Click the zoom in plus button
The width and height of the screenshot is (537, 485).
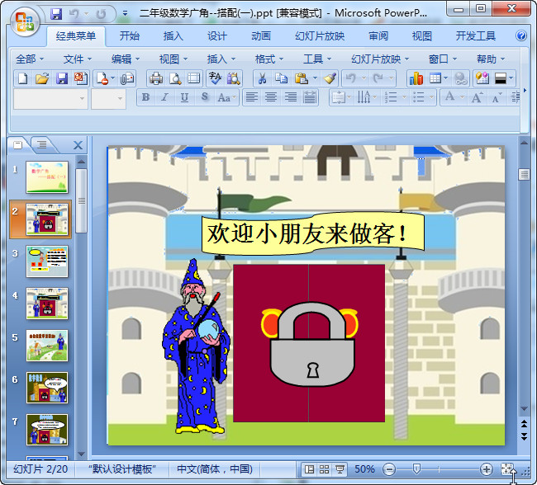487,469
